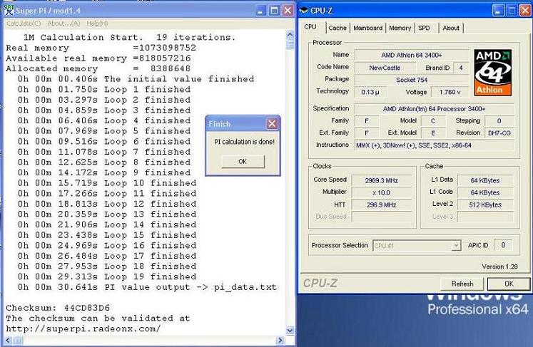Click the Checksum: 44CD83D6 line

point(58,308)
